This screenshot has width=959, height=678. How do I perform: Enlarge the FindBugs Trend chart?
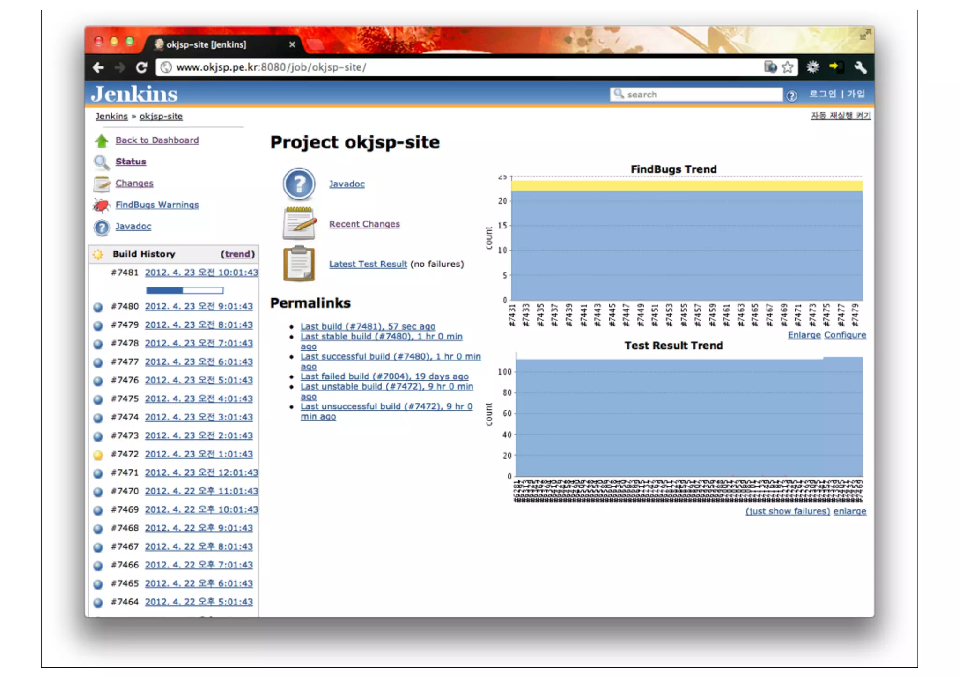tap(804, 335)
